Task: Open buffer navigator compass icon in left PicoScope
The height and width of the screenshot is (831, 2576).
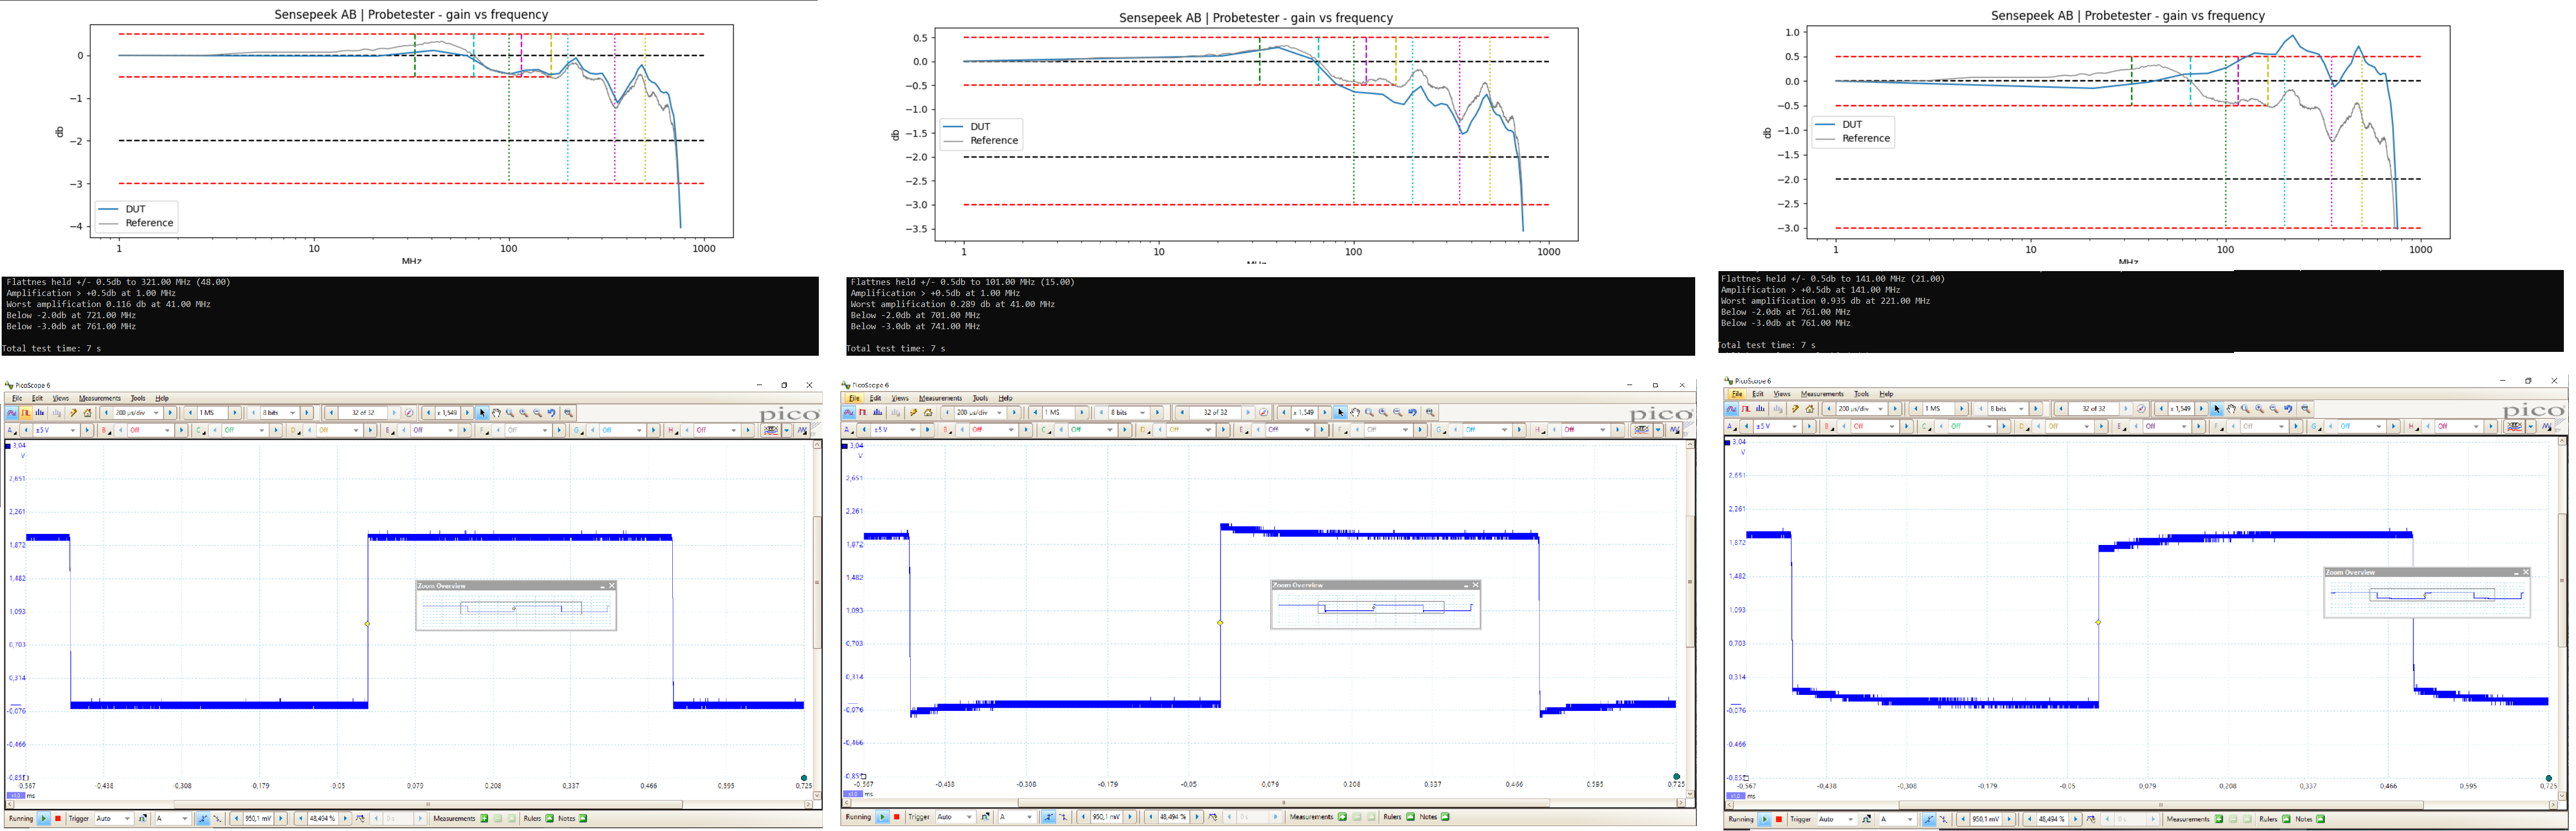Action: (410, 413)
